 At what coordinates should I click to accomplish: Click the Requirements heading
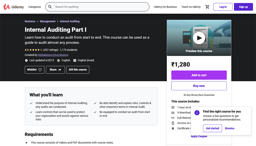pos(39,134)
